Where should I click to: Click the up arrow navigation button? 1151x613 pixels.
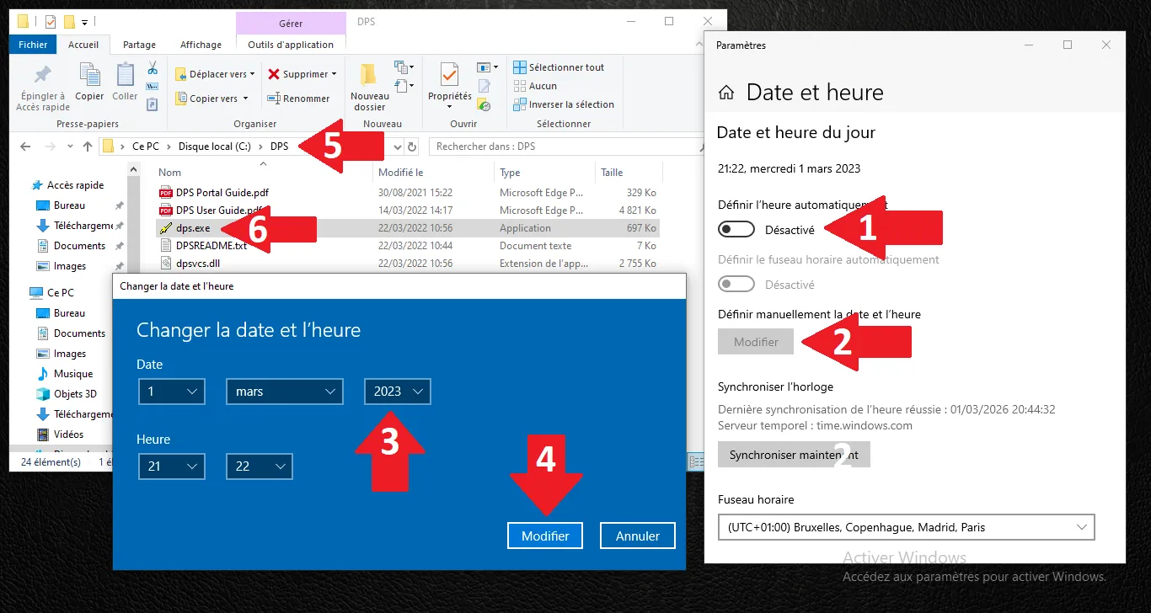tap(88, 147)
